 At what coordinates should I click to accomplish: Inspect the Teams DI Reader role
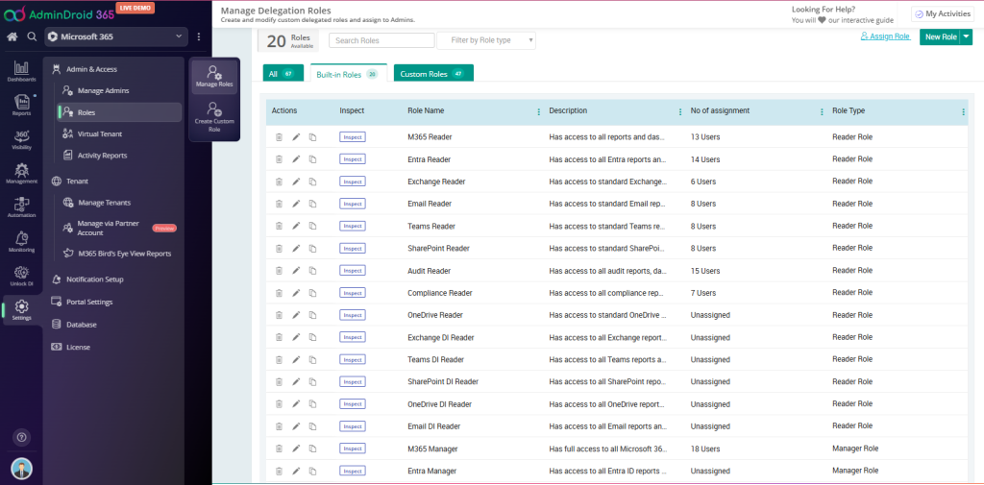pos(353,359)
